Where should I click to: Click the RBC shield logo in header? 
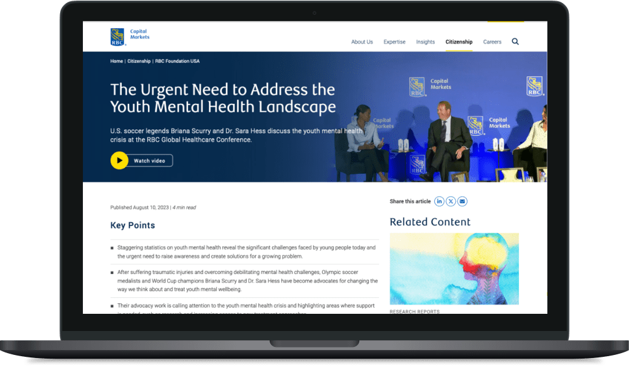point(118,37)
